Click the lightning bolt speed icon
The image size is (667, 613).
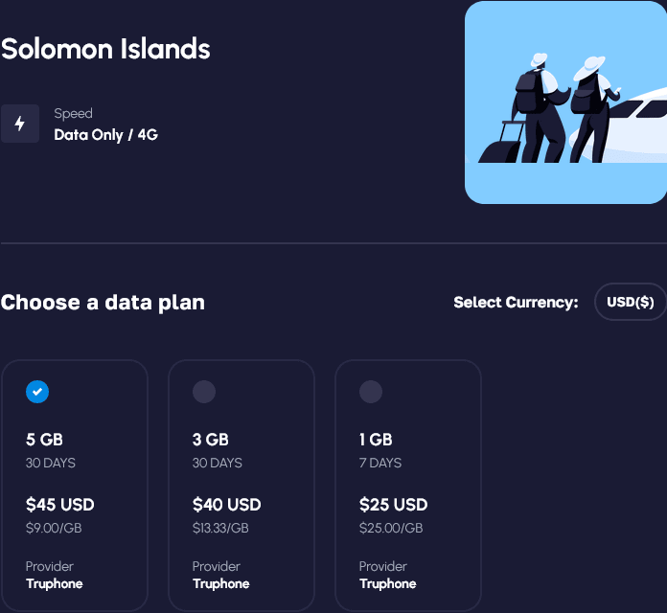click(x=20, y=124)
